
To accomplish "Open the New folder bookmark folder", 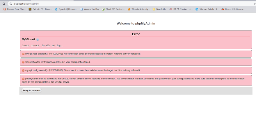I will click(x=159, y=9).
